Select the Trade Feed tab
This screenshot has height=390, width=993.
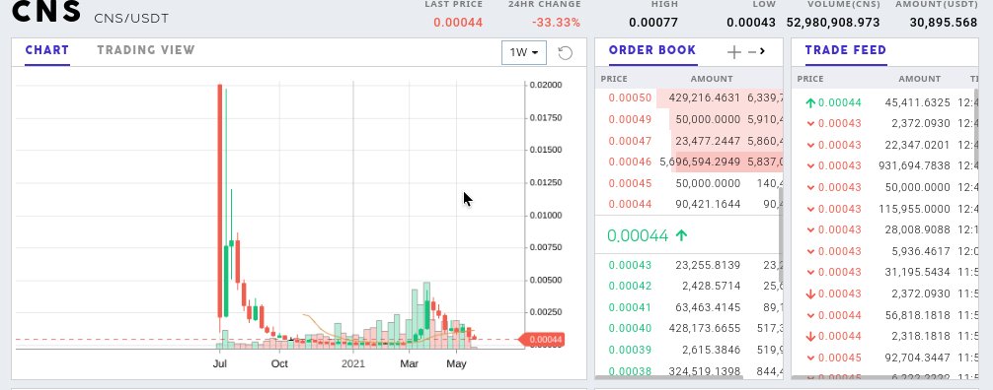click(846, 50)
